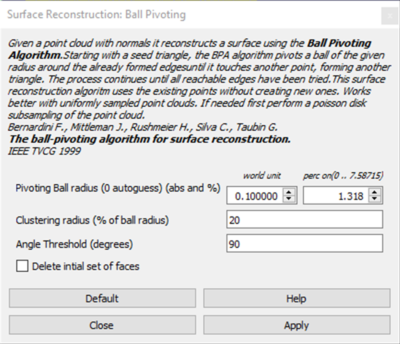Click the Close button at the bottom

102,325
